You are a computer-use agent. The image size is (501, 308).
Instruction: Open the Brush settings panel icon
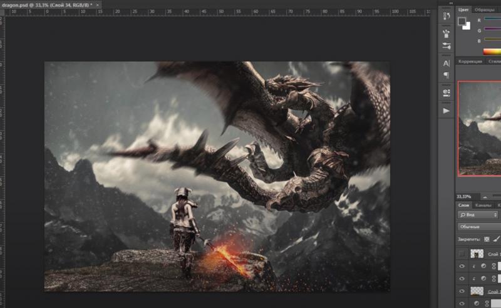click(x=447, y=46)
